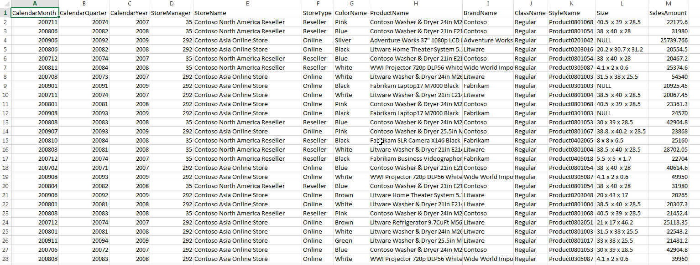Click the StoreName header cell
The image size is (700, 265).
(247, 13)
